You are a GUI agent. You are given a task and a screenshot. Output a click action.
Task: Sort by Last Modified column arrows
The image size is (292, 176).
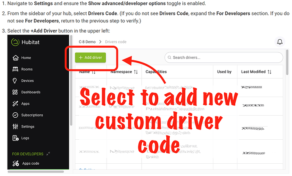[x=269, y=72]
